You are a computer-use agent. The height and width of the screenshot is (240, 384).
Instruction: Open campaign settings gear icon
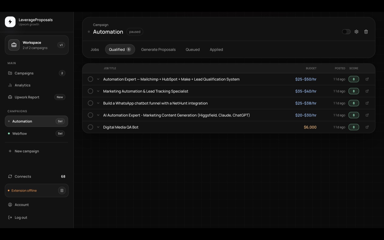356,31
